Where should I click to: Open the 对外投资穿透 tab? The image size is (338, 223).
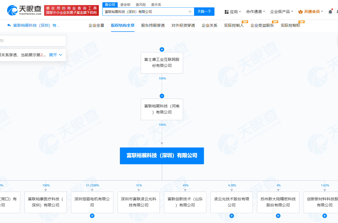(x=183, y=25)
